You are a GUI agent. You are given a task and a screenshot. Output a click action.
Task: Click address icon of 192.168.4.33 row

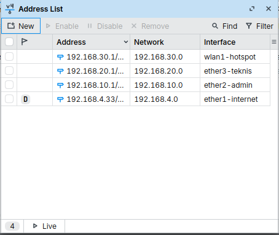(x=60, y=99)
